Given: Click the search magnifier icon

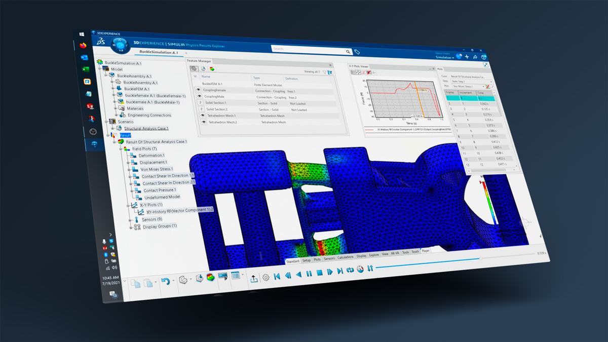Looking at the screenshot, I should point(348,52).
